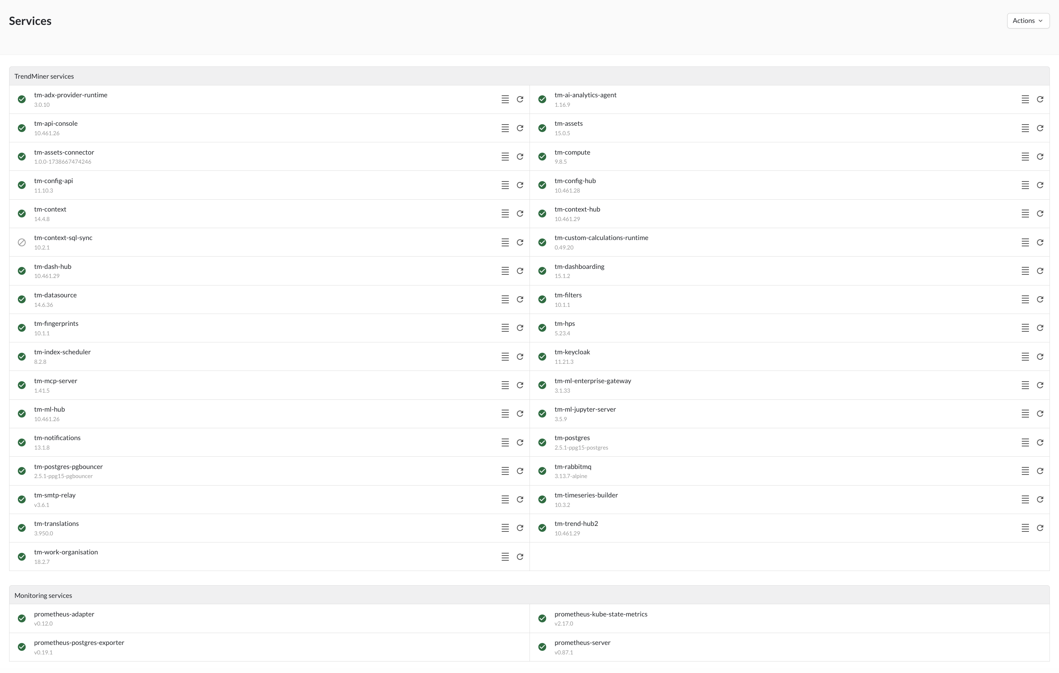This screenshot has height=673, width=1059.
Task: Open logs for tm-datasource
Action: (505, 300)
